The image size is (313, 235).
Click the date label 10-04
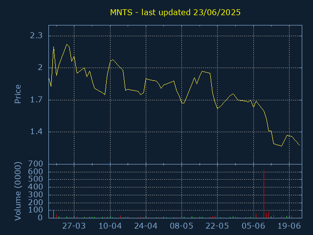pos(110,226)
